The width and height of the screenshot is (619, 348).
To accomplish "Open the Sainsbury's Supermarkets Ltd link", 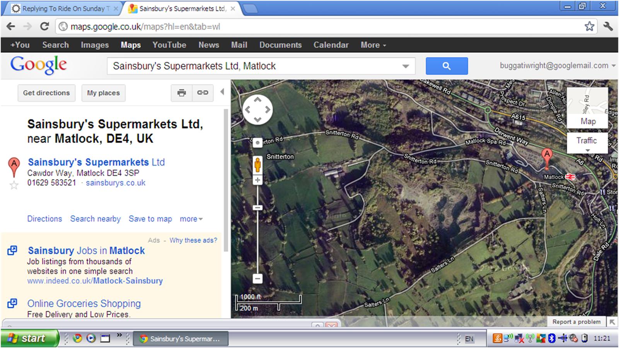I will tap(96, 162).
